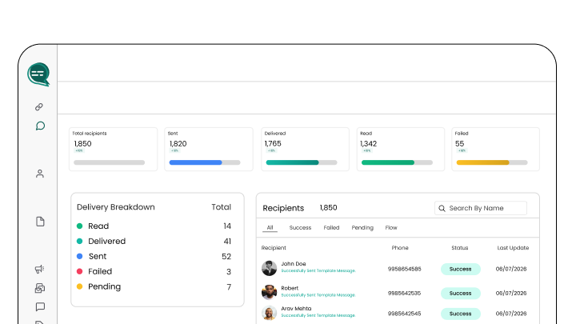The width and height of the screenshot is (576, 324).
Task: Click the Robert recipient name
Action: pyautogui.click(x=290, y=288)
